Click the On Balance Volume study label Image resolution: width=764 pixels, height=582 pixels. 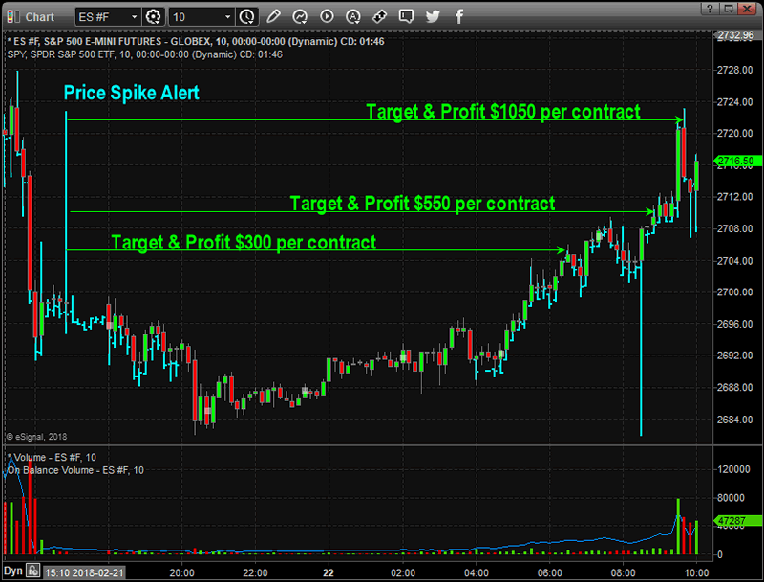coord(75,470)
